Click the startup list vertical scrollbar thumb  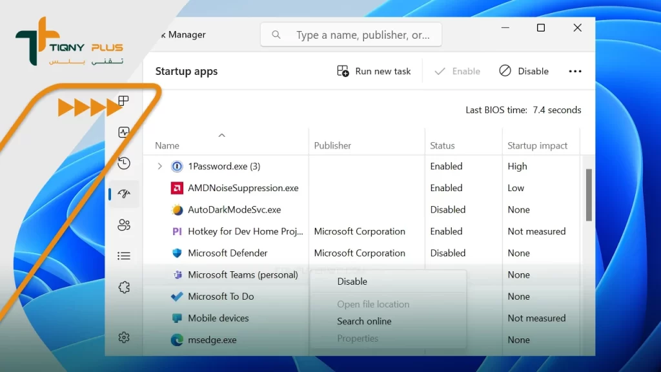589,195
